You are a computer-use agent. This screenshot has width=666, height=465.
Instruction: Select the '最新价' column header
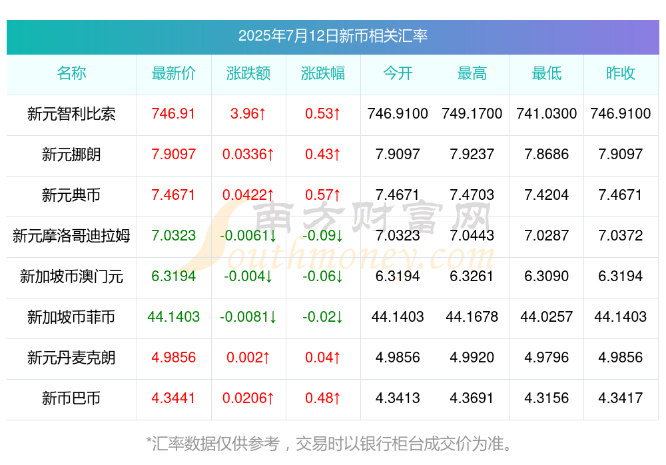(174, 73)
